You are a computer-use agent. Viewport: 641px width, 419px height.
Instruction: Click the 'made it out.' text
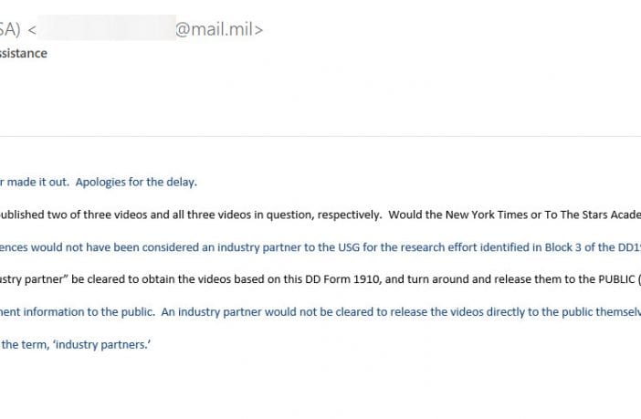pyautogui.click(x=38, y=182)
